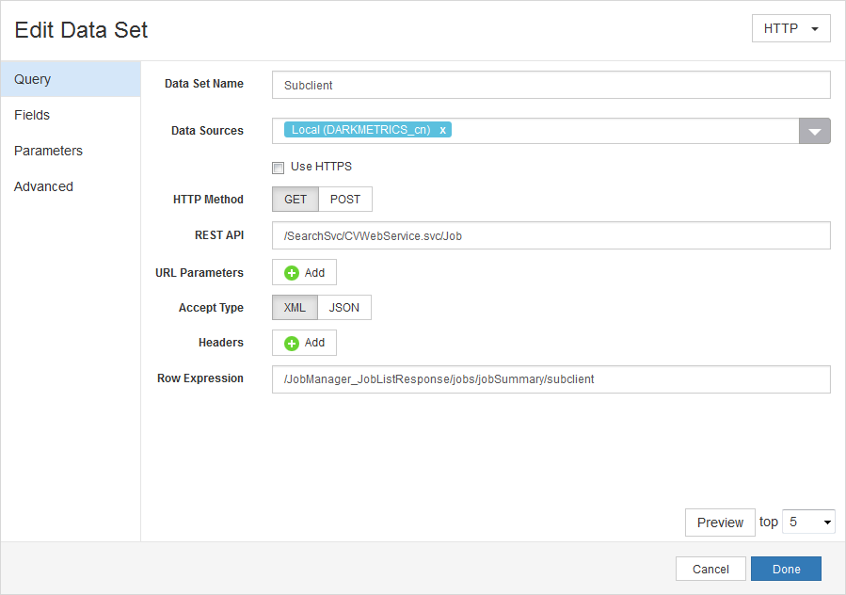Click inside the Row Expression field
The image size is (846, 595).
pos(551,379)
